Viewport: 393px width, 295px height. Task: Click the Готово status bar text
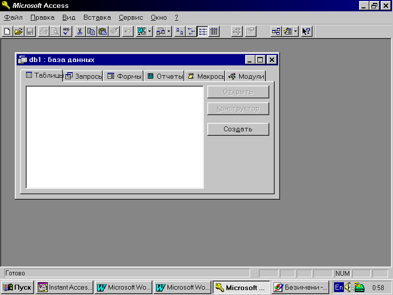click(15, 273)
